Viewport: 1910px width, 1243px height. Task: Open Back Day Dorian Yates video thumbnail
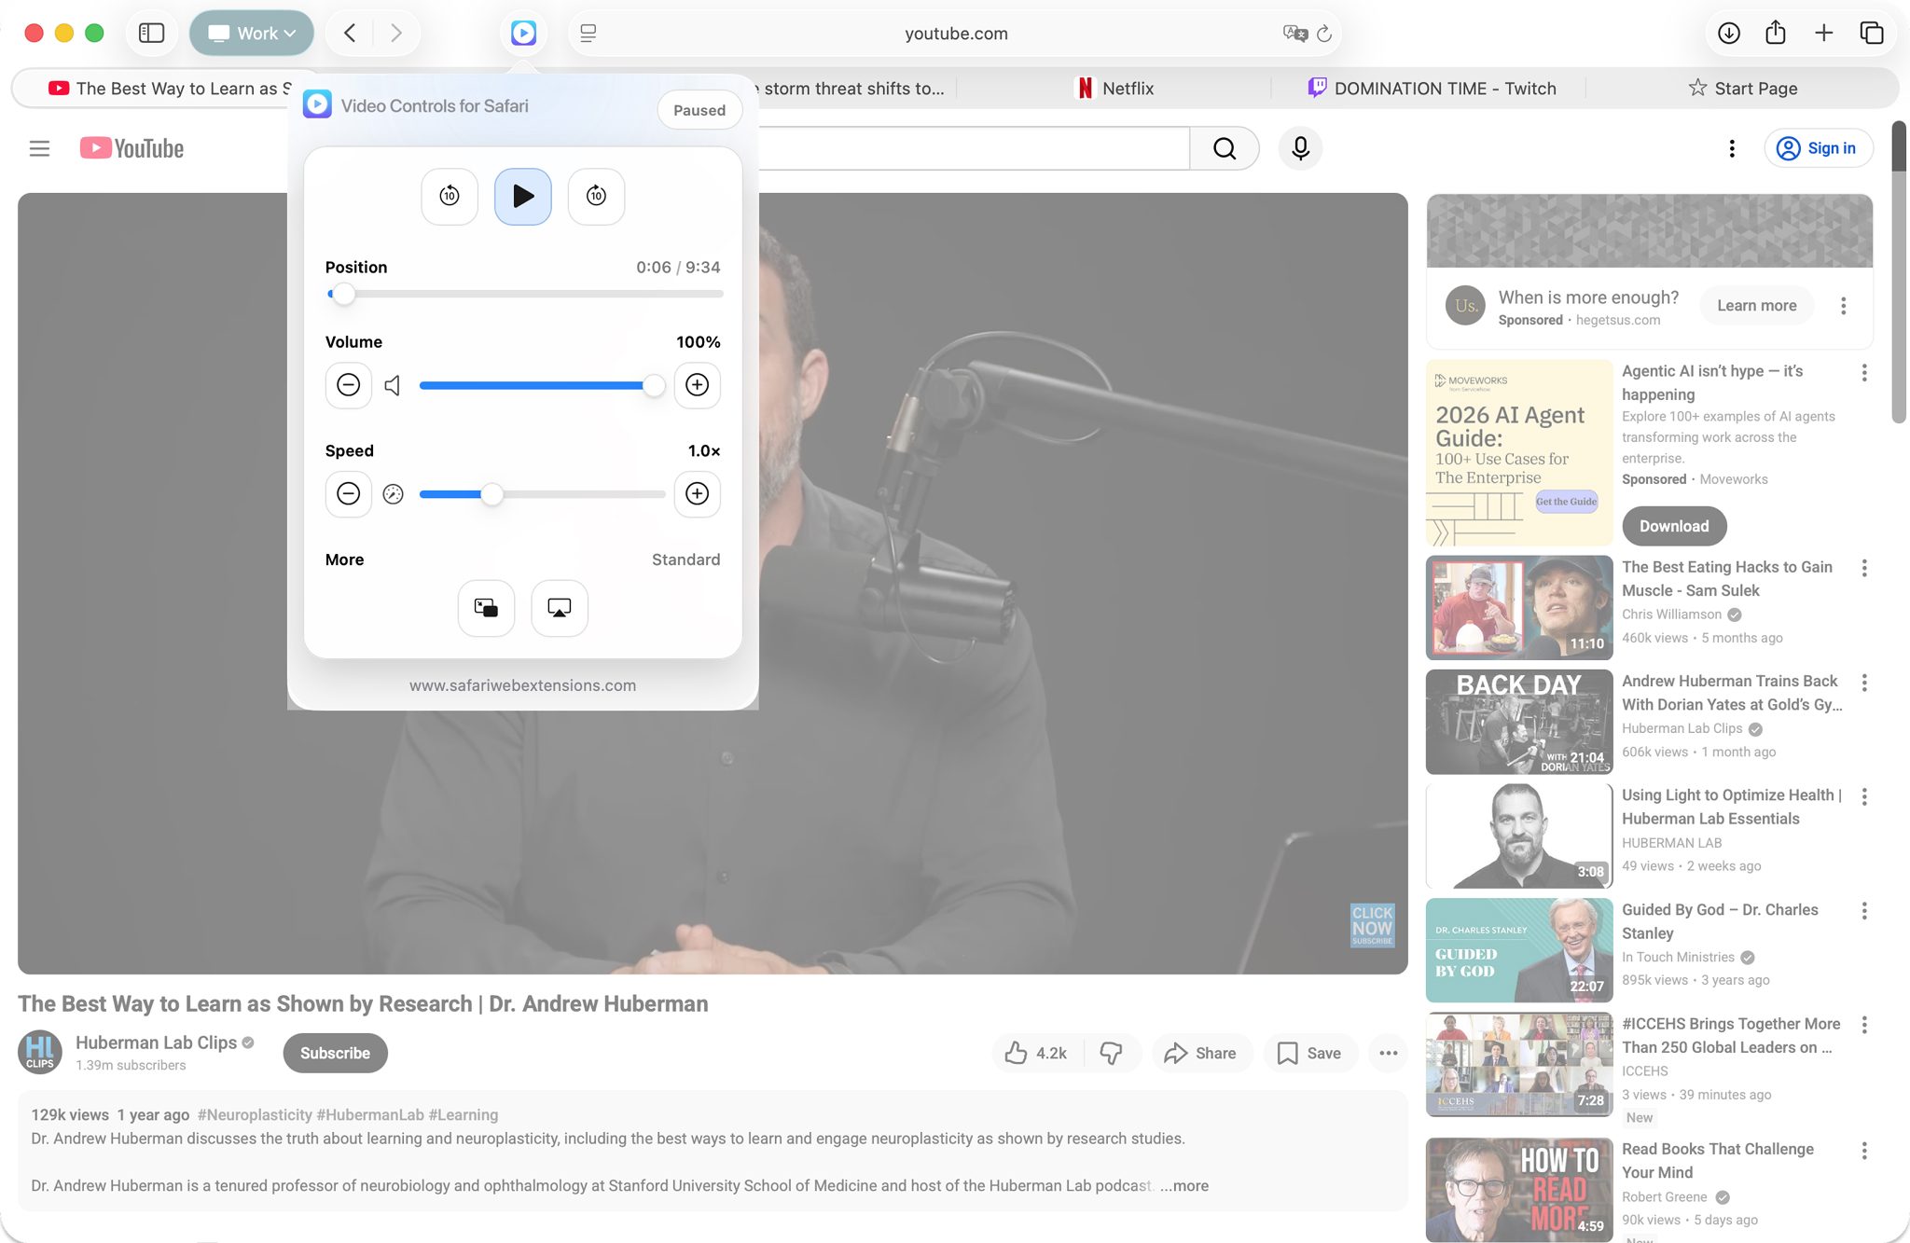1518,722
